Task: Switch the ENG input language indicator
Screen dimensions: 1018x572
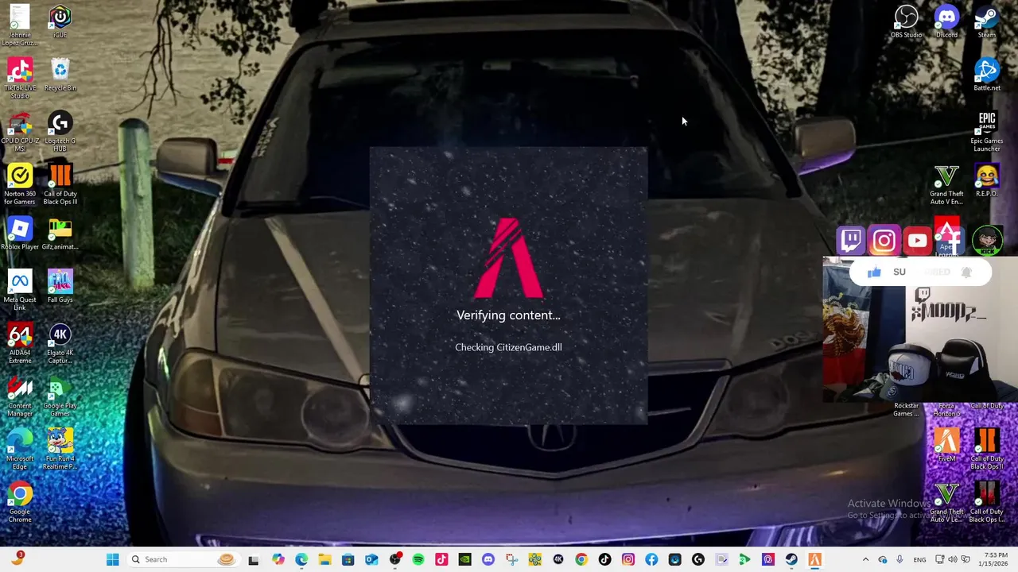Action: point(919,559)
